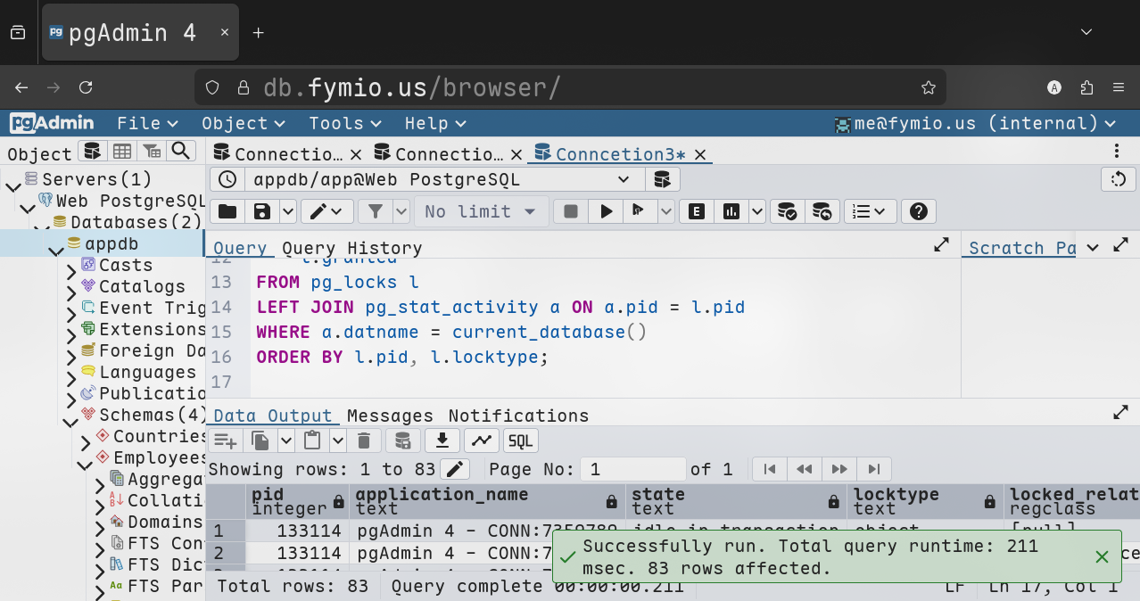1140x601 pixels.
Task: Click the help question mark icon
Action: click(x=918, y=211)
